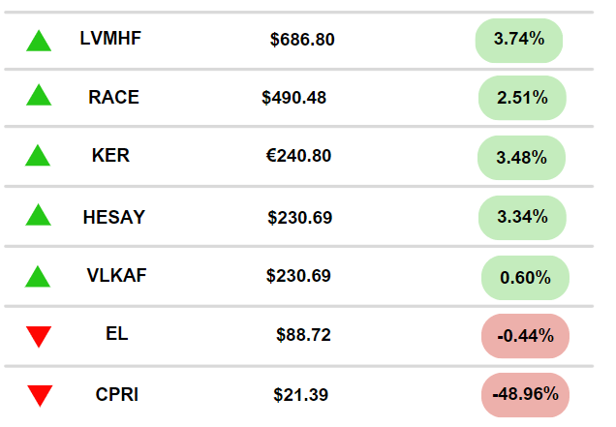Select the HESAY ticker name
616x427 pixels.
click(x=114, y=217)
